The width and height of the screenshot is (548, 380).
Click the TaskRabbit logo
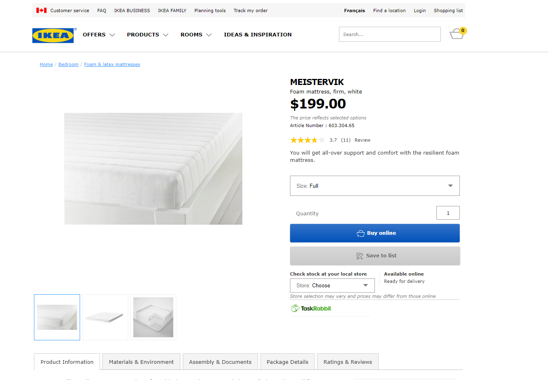(311, 308)
